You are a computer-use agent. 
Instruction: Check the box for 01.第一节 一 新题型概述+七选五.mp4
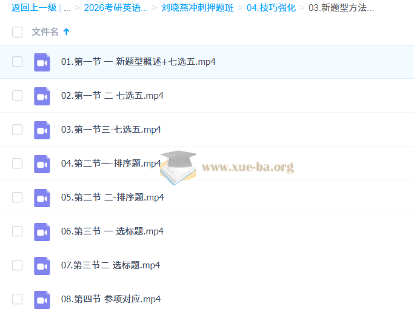point(17,62)
